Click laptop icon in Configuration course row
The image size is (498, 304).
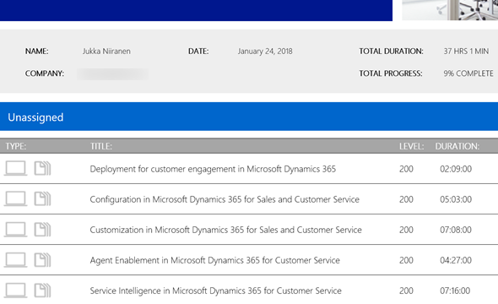15,198
